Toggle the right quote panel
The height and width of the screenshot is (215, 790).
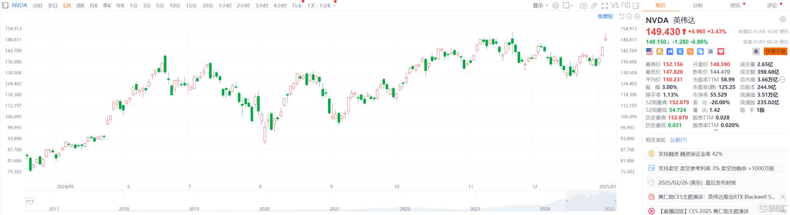pos(635,6)
